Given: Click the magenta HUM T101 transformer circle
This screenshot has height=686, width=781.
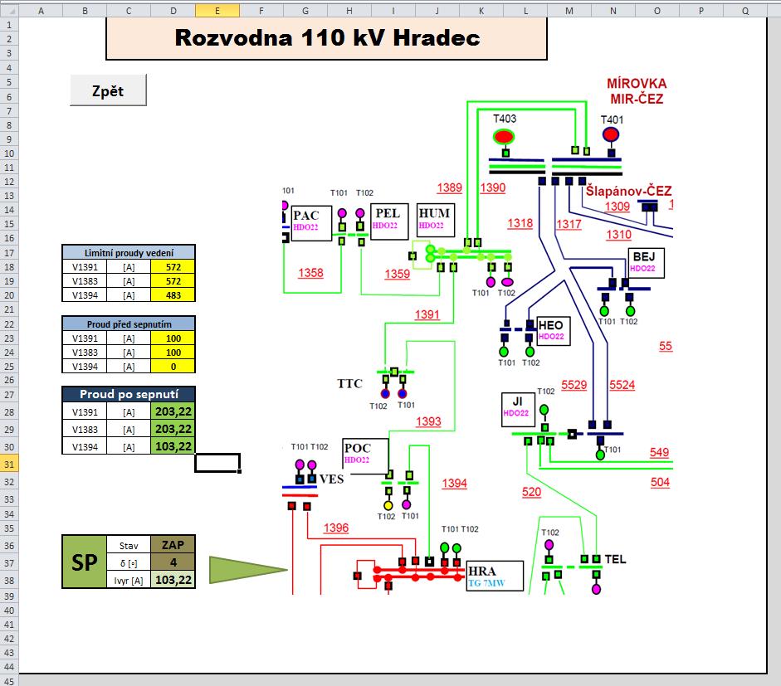Looking at the screenshot, I should (x=491, y=282).
